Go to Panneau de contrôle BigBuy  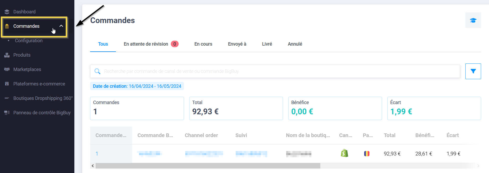(42, 113)
